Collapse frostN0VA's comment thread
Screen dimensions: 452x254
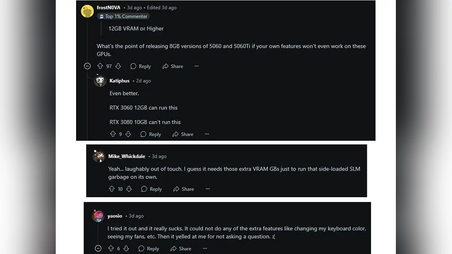[87, 66]
